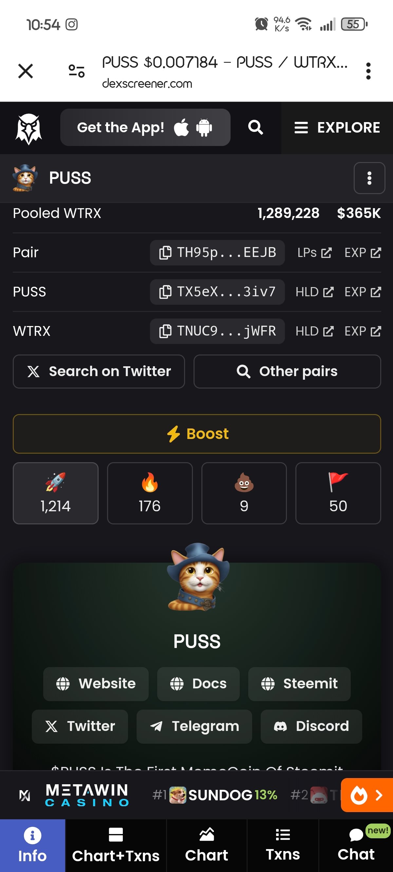Copy the WTRX address TNUC9...jWFR
The image size is (393, 872).
coord(217,331)
